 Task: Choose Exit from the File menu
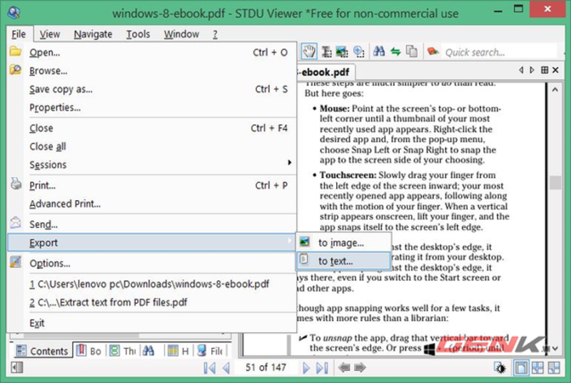[x=151, y=323]
